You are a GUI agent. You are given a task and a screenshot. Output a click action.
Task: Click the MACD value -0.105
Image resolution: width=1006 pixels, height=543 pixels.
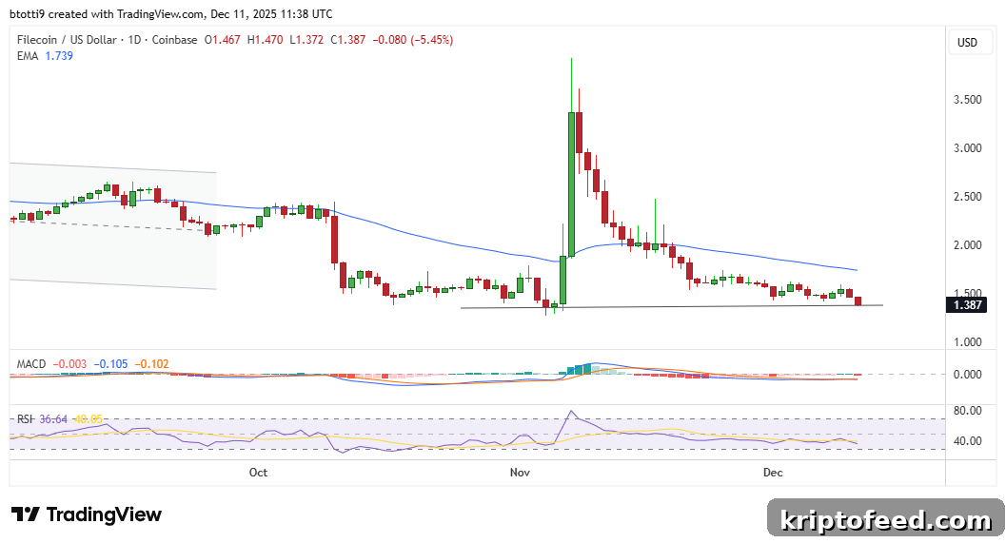point(111,364)
